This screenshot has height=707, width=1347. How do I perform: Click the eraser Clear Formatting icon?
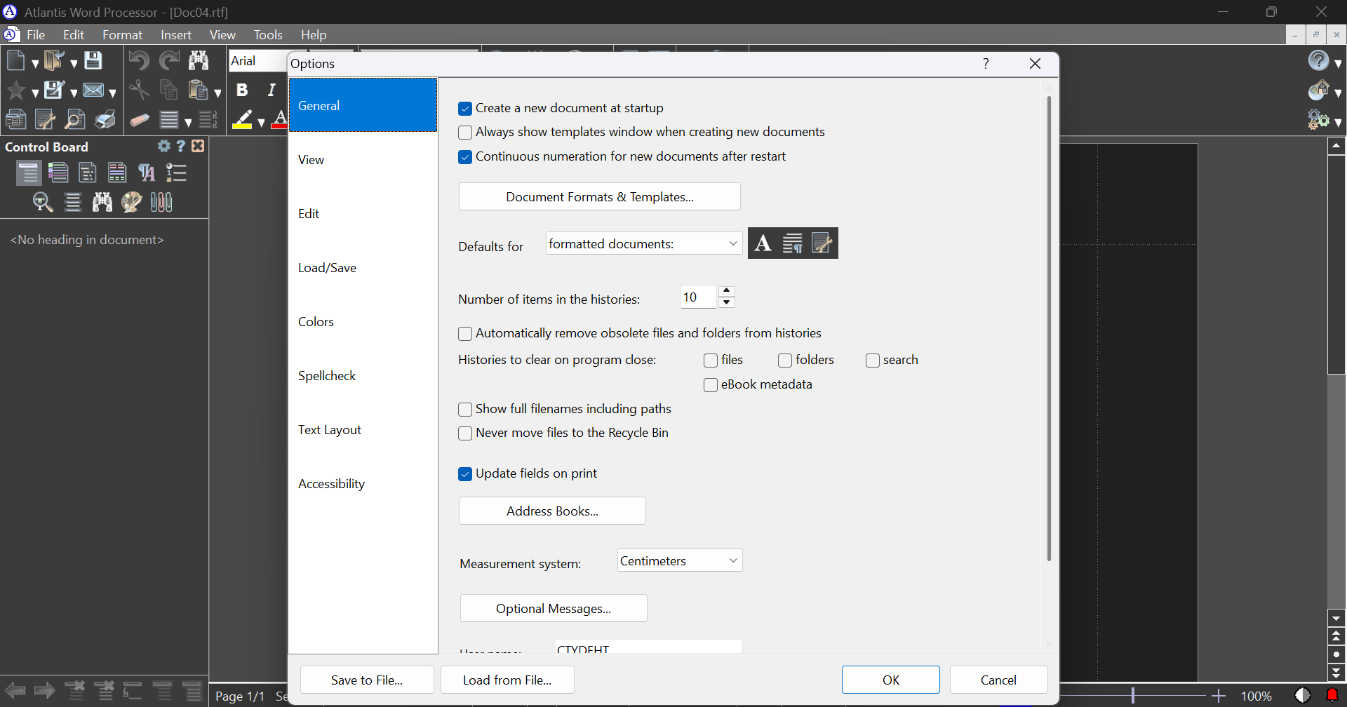140,120
